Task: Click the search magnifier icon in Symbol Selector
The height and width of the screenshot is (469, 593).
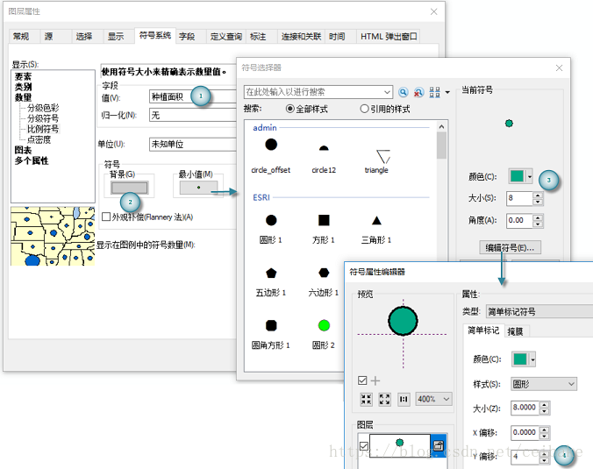Action: click(x=404, y=92)
